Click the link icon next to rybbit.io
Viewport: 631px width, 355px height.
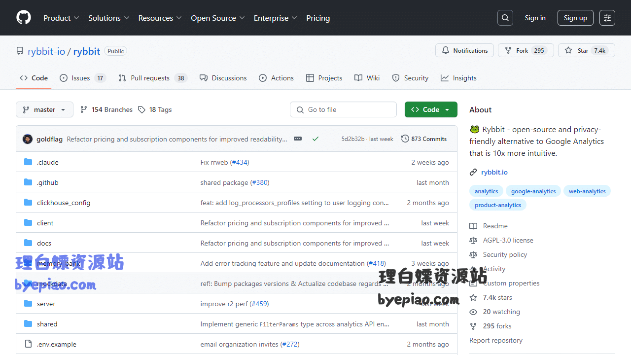click(x=473, y=172)
